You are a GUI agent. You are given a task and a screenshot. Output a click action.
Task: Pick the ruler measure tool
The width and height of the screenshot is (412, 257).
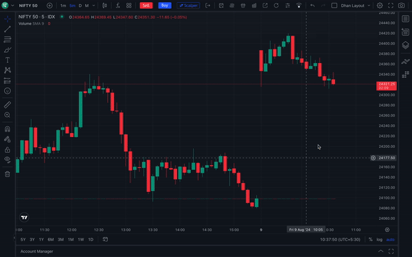(8, 105)
